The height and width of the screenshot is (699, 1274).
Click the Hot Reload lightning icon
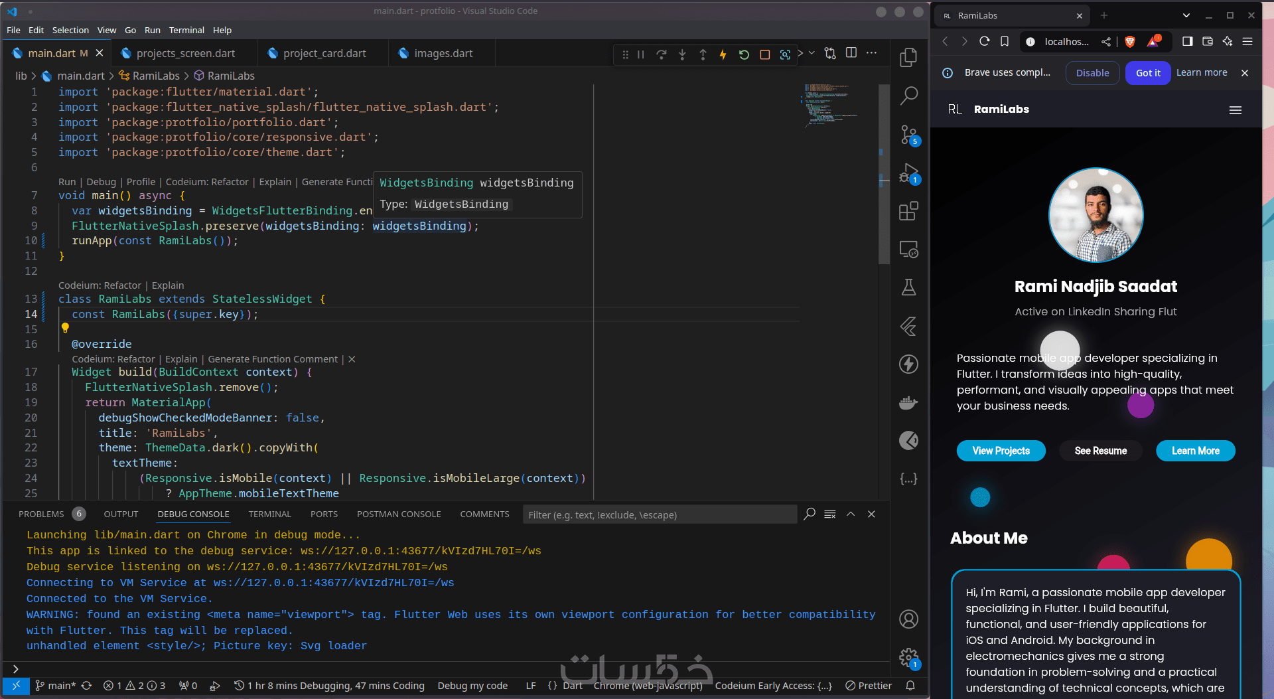coord(723,54)
